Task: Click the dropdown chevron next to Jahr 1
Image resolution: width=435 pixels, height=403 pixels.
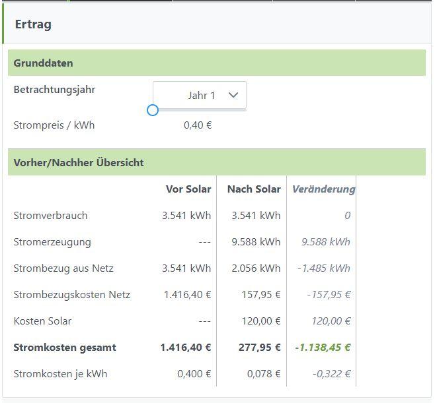Action: tap(233, 95)
